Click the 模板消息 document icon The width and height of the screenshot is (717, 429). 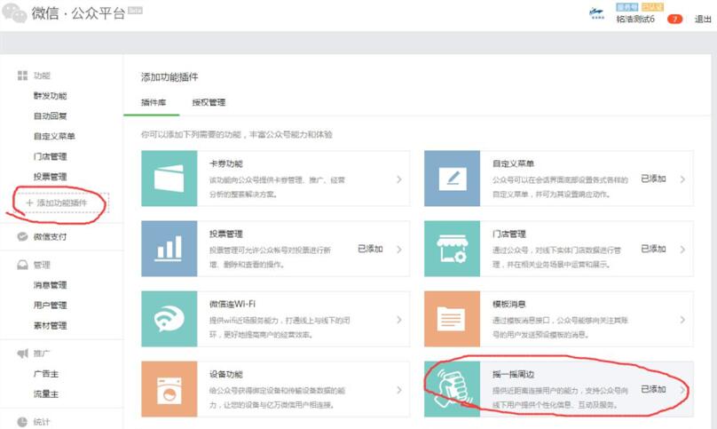pyautogui.click(x=452, y=317)
